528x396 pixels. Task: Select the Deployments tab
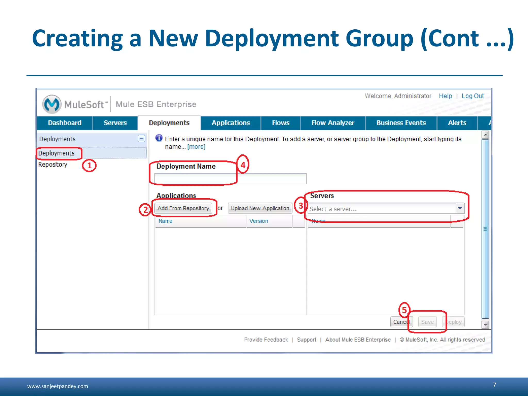[x=169, y=123]
